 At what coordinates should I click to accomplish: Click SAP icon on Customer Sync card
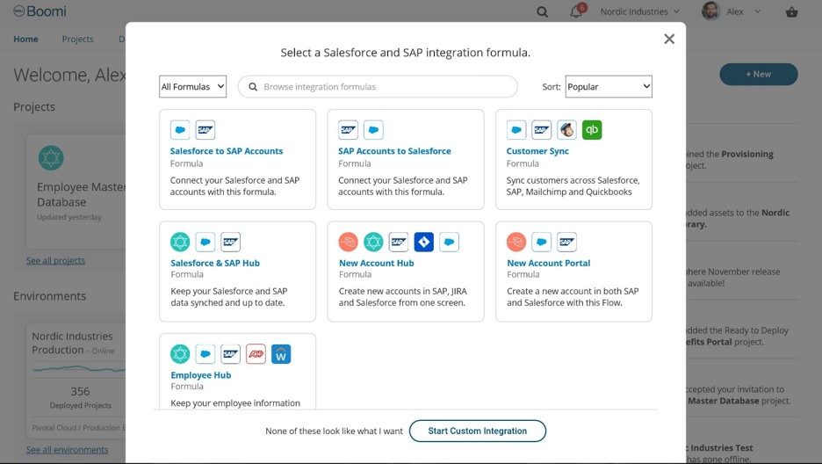[x=542, y=130]
